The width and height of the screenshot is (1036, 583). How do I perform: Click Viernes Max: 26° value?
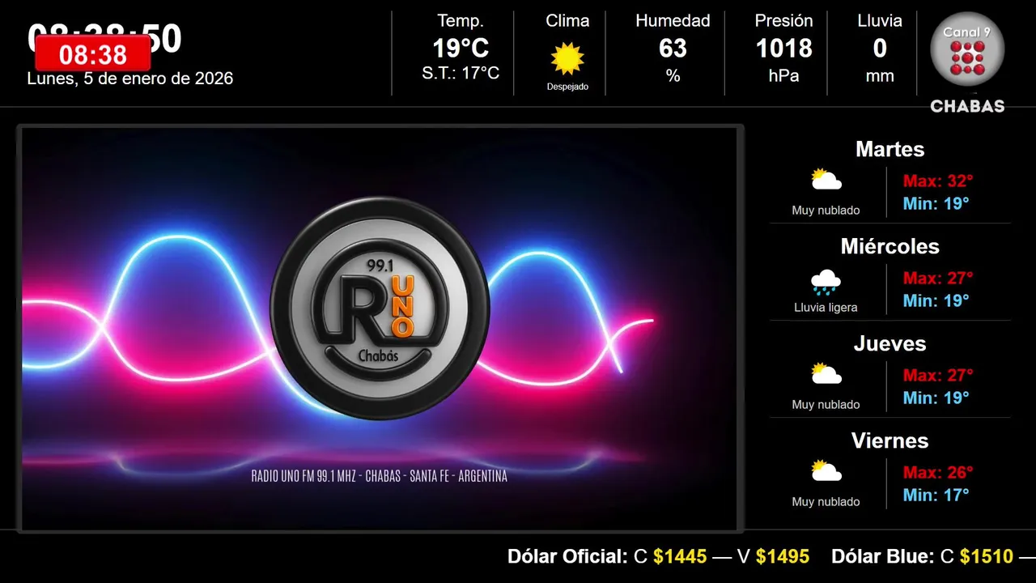coord(938,472)
